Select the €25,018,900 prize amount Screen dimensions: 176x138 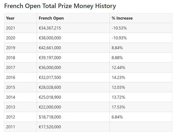[50, 97]
